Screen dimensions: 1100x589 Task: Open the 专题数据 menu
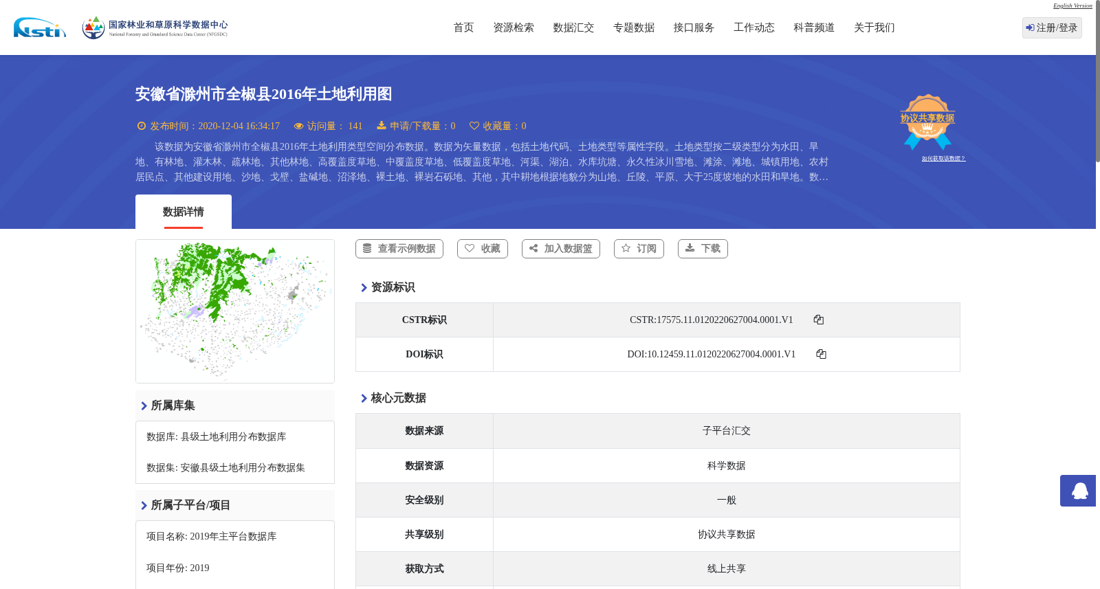click(634, 27)
